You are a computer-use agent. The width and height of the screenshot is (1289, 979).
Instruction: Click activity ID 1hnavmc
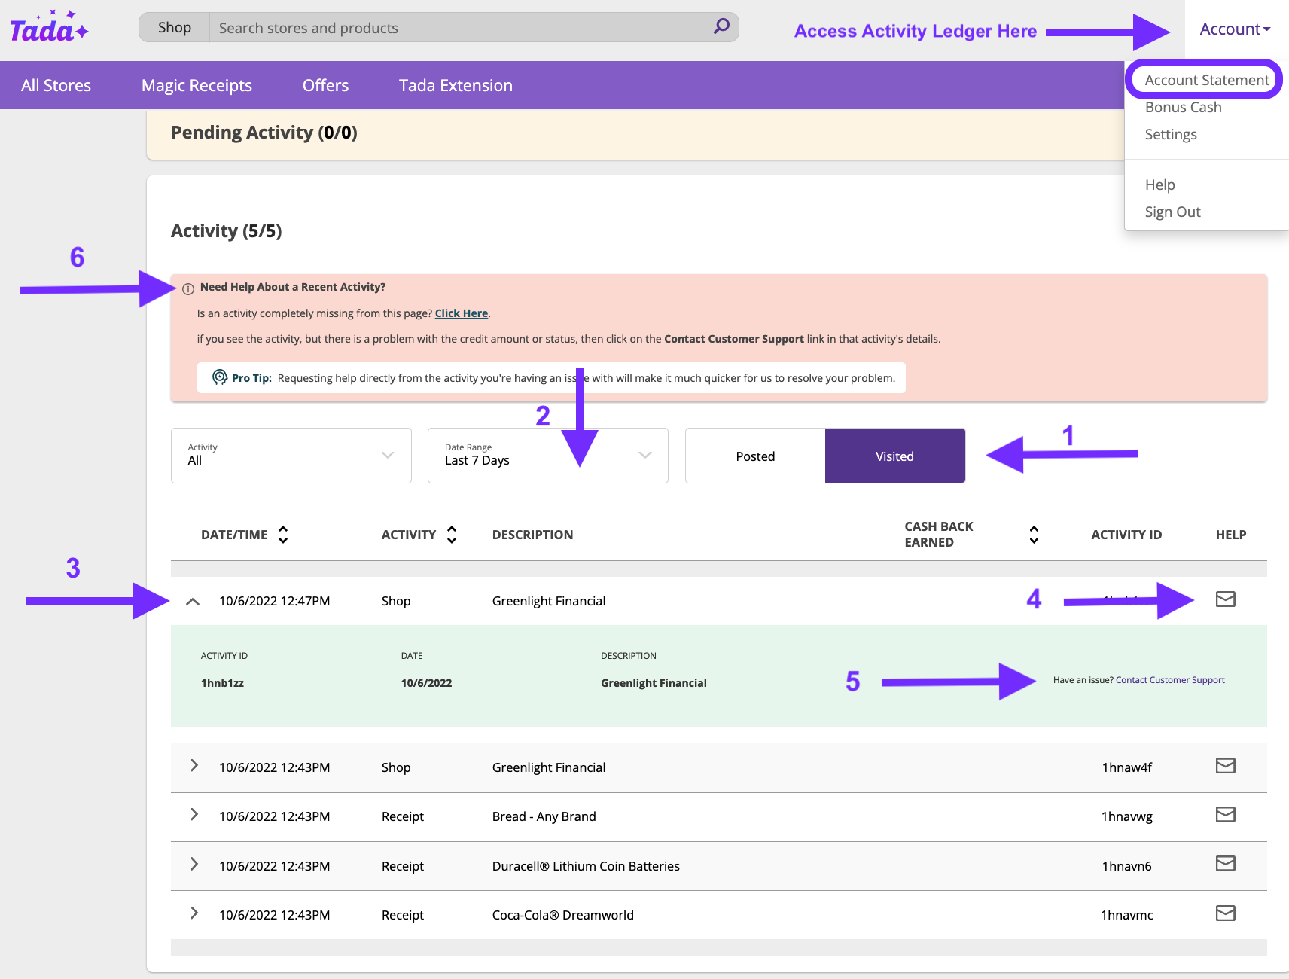[1127, 915]
